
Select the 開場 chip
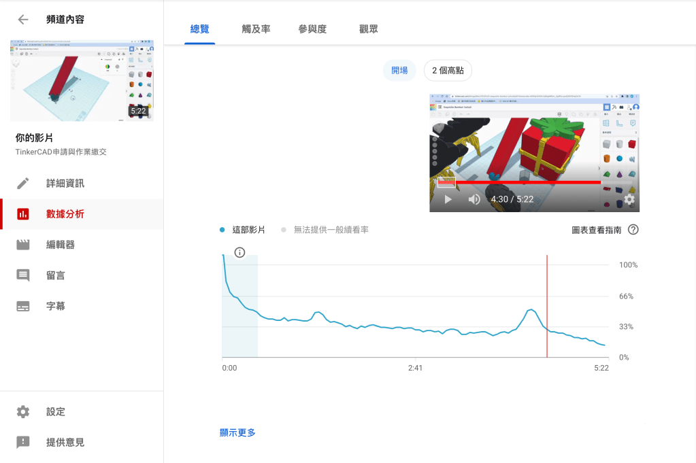(x=399, y=70)
